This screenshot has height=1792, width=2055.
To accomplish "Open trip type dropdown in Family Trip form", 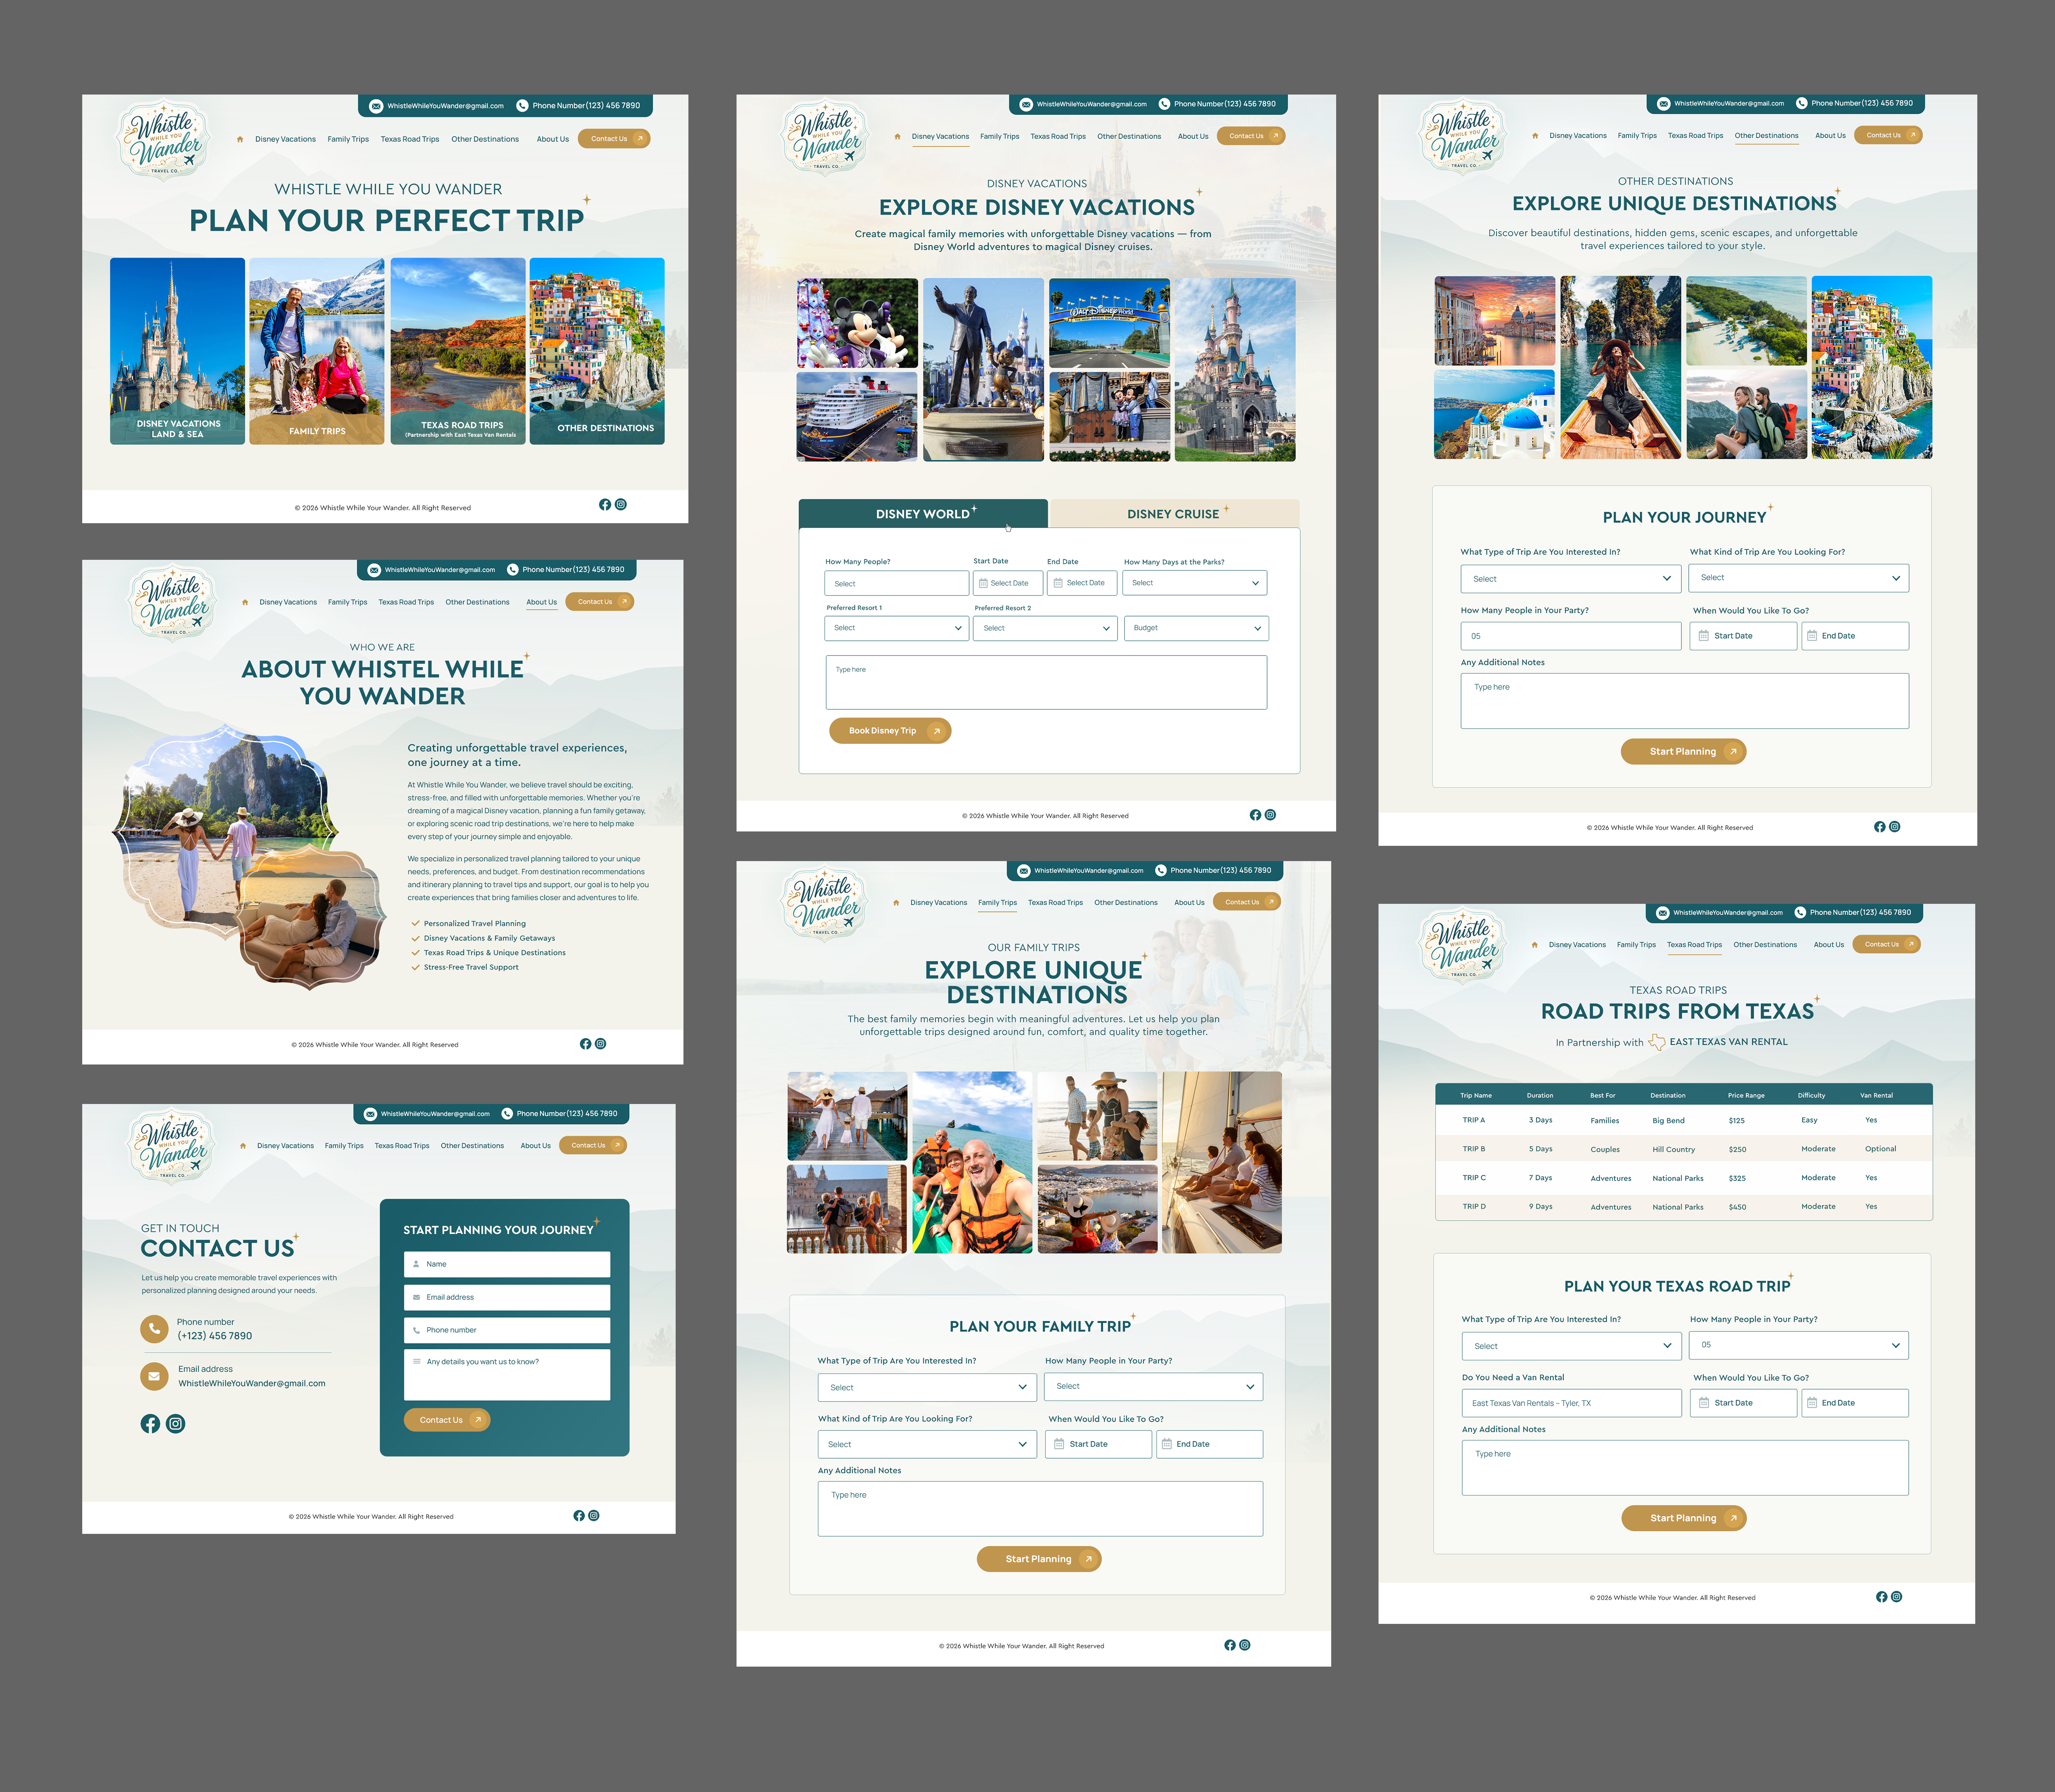I will tap(927, 1387).
